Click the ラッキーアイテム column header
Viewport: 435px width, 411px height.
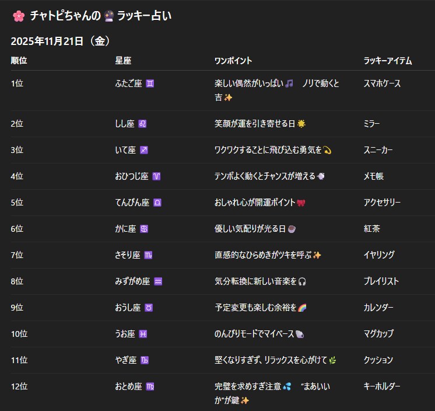[x=388, y=61]
